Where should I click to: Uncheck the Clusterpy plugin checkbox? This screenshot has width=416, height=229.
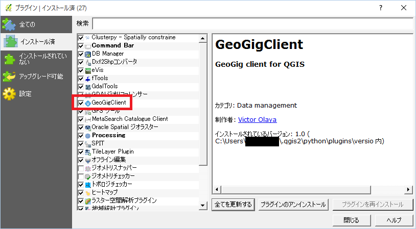tap(81, 38)
